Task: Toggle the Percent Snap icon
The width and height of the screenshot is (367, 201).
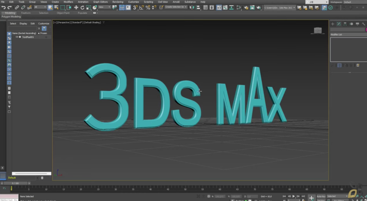Action: 148,7
